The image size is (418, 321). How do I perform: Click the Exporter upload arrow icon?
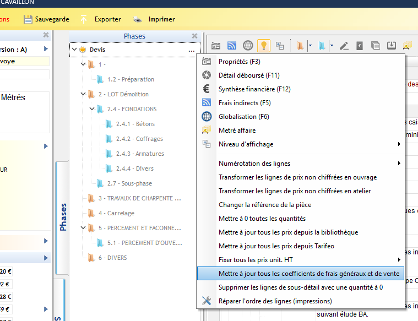(x=84, y=19)
